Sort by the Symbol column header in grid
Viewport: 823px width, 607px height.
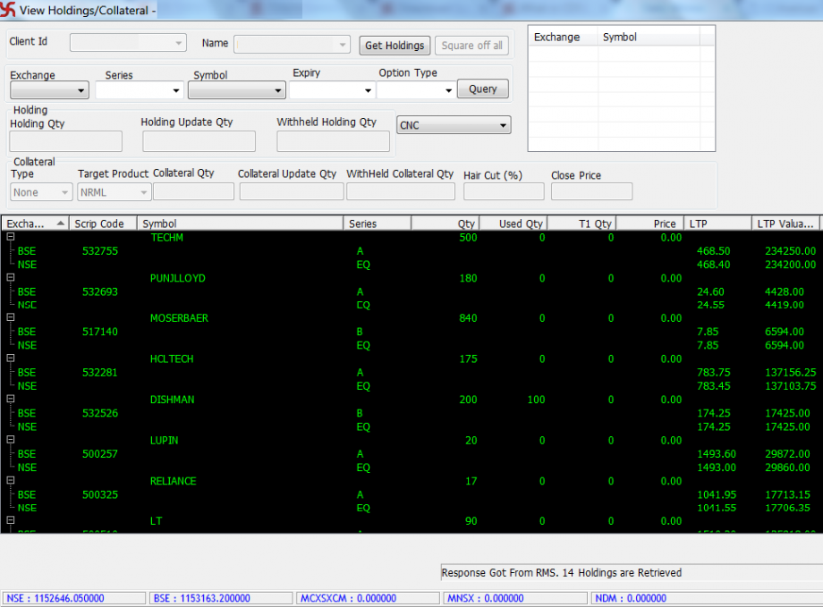(240, 223)
